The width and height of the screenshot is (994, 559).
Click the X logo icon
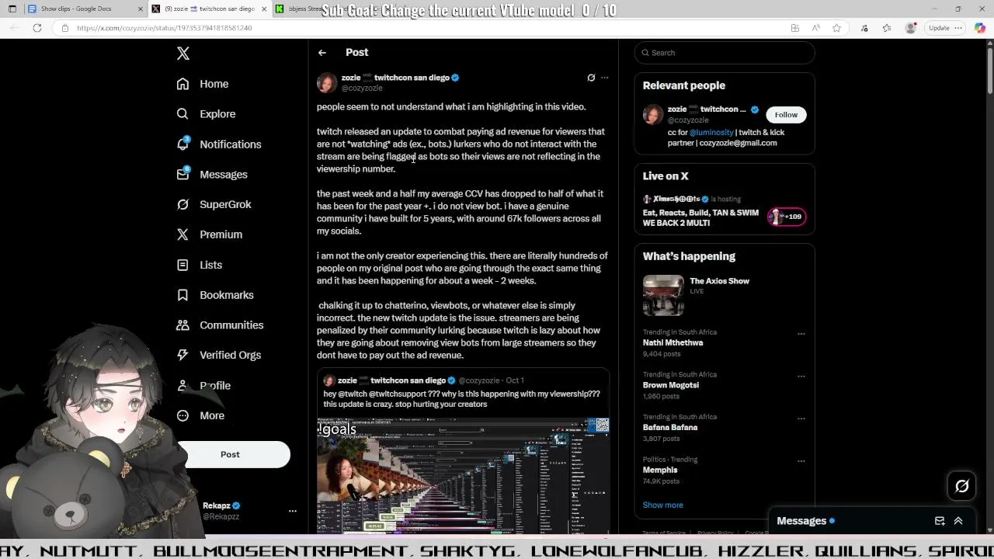pos(182,54)
